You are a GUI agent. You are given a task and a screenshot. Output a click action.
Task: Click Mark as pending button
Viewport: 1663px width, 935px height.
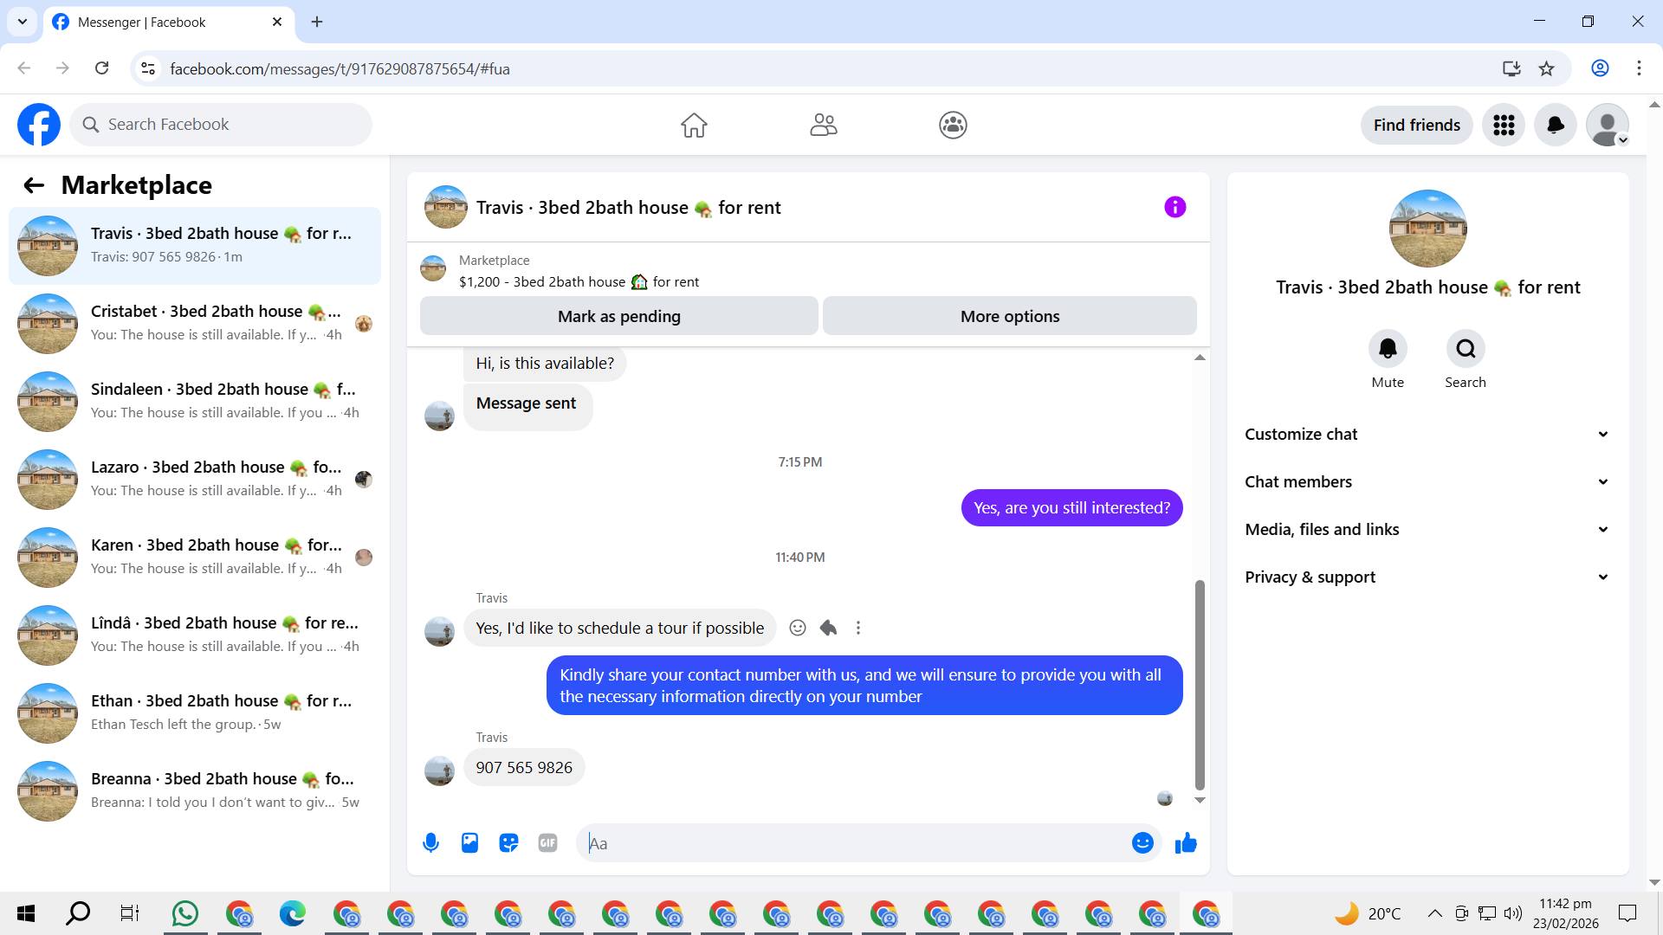tap(618, 316)
